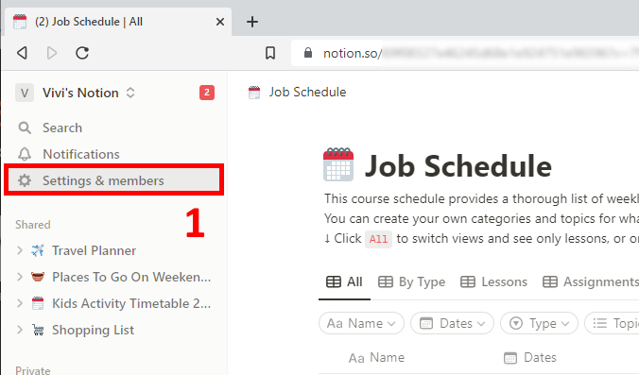Click the Shared section header
Image resolution: width=639 pixels, height=375 pixels.
click(33, 225)
